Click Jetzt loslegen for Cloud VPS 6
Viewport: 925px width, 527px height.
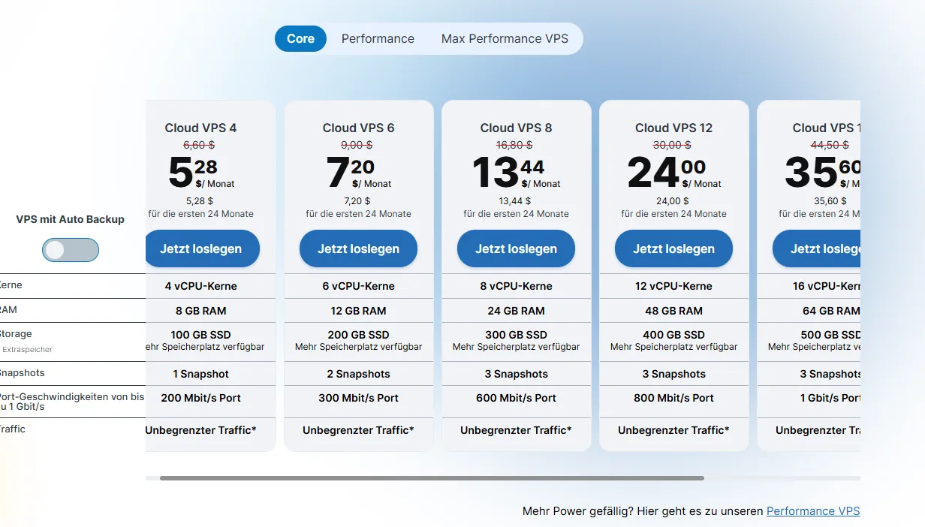coord(358,248)
